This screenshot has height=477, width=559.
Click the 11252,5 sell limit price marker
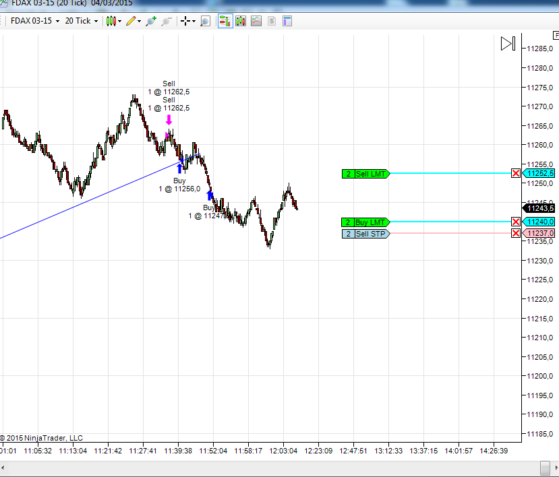coord(539,174)
